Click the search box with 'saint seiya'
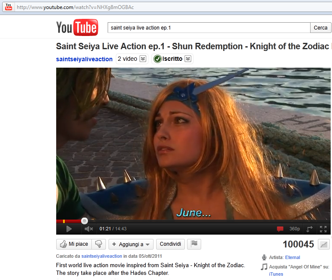 pyautogui.click(x=209, y=28)
